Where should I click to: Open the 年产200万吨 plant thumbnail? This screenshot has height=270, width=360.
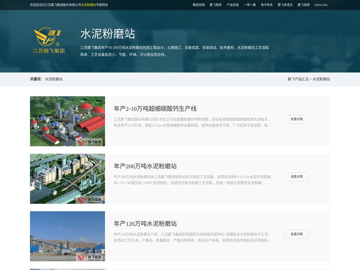click(67, 178)
